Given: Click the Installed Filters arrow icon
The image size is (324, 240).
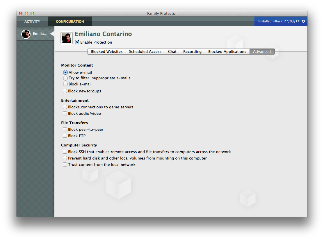Looking at the screenshot, I should point(303,21).
